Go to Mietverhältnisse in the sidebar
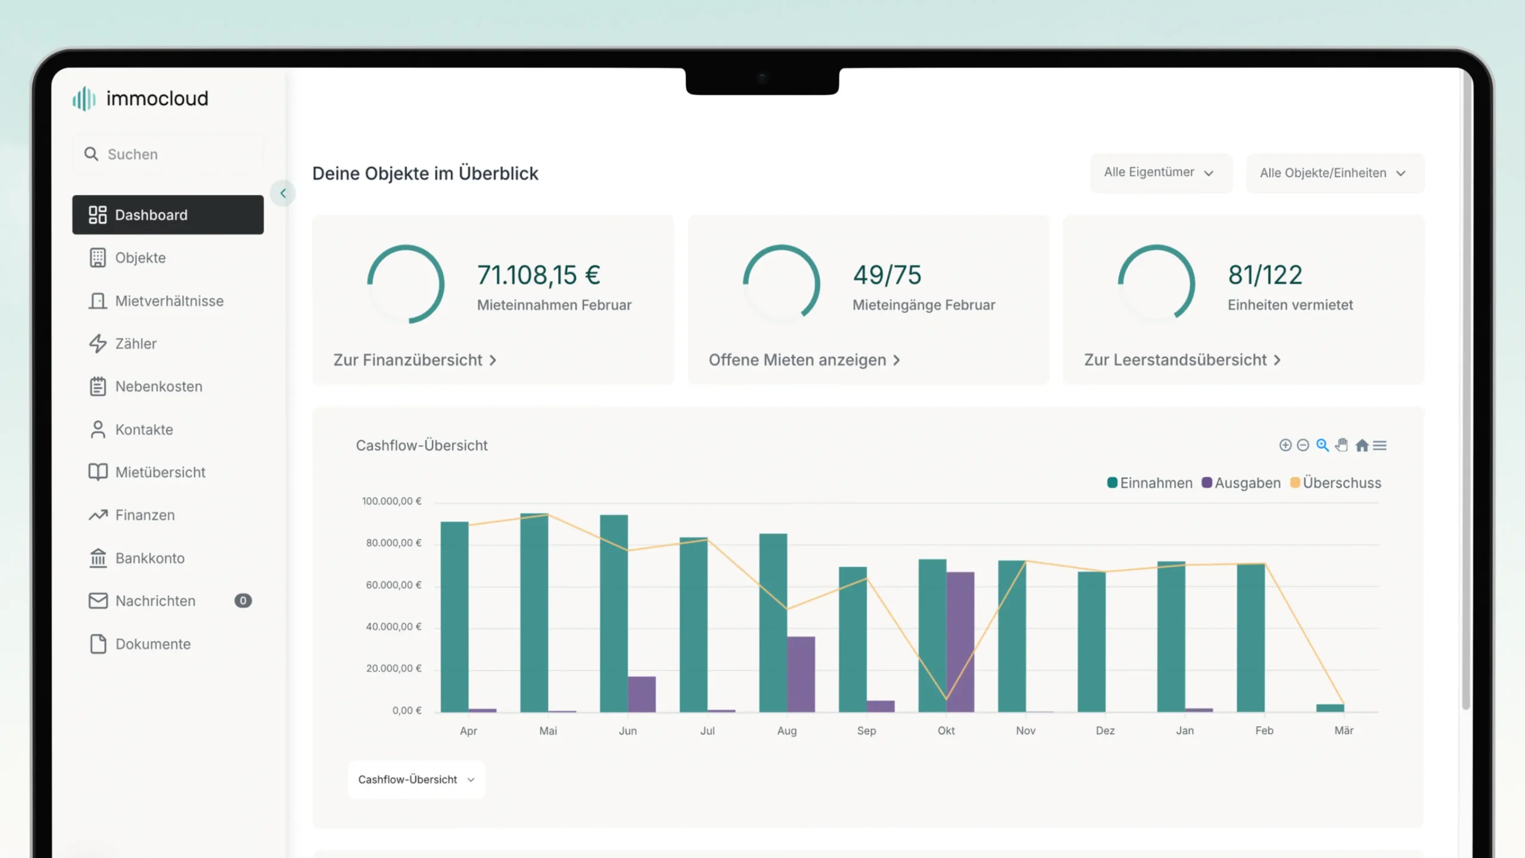Viewport: 1525px width, 858px height. pyautogui.click(x=169, y=301)
